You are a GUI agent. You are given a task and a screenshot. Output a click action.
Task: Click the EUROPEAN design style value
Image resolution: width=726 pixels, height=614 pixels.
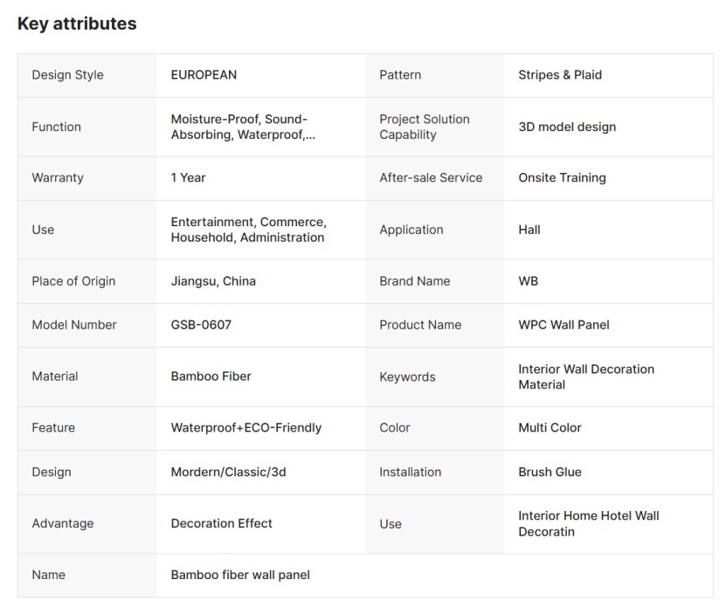pos(204,75)
